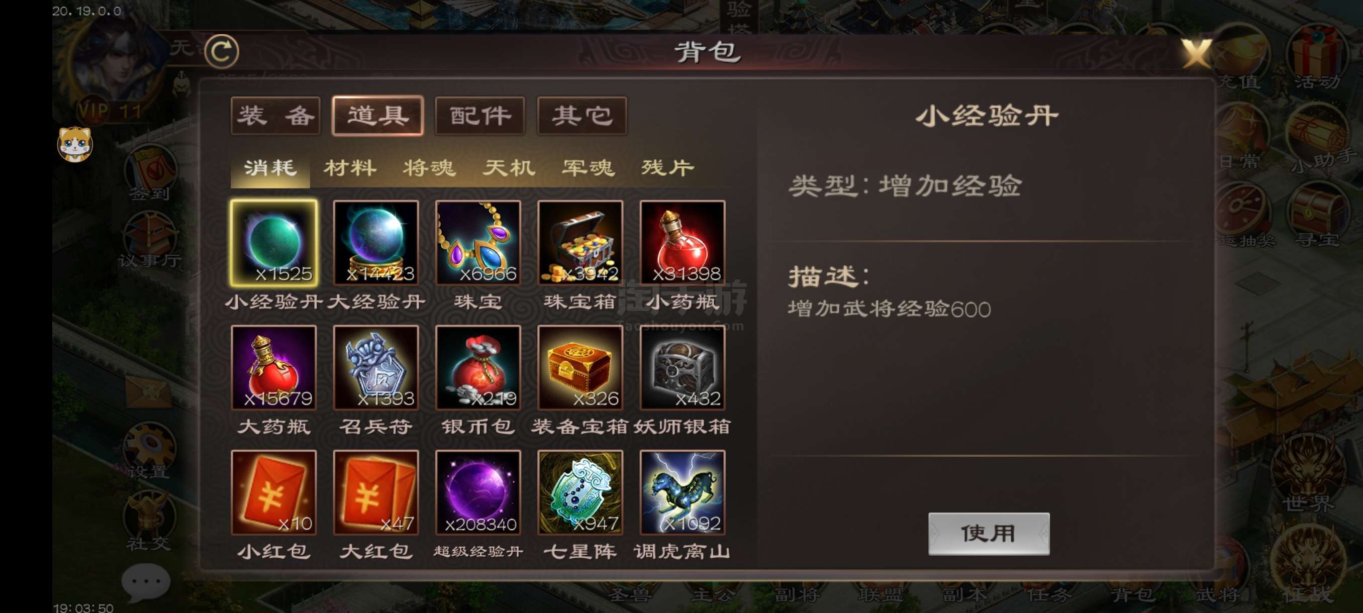Select the 装备宝箱 item icon
The image size is (1363, 613).
click(580, 368)
